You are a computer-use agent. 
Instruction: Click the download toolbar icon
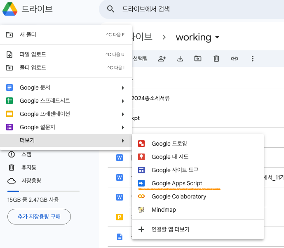click(x=180, y=59)
